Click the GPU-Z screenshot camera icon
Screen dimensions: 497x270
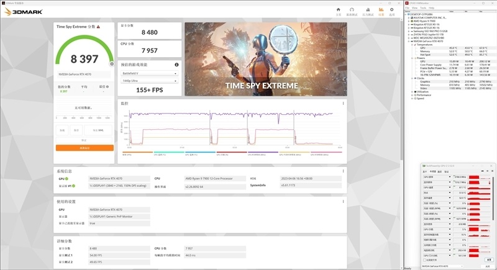(x=483, y=171)
